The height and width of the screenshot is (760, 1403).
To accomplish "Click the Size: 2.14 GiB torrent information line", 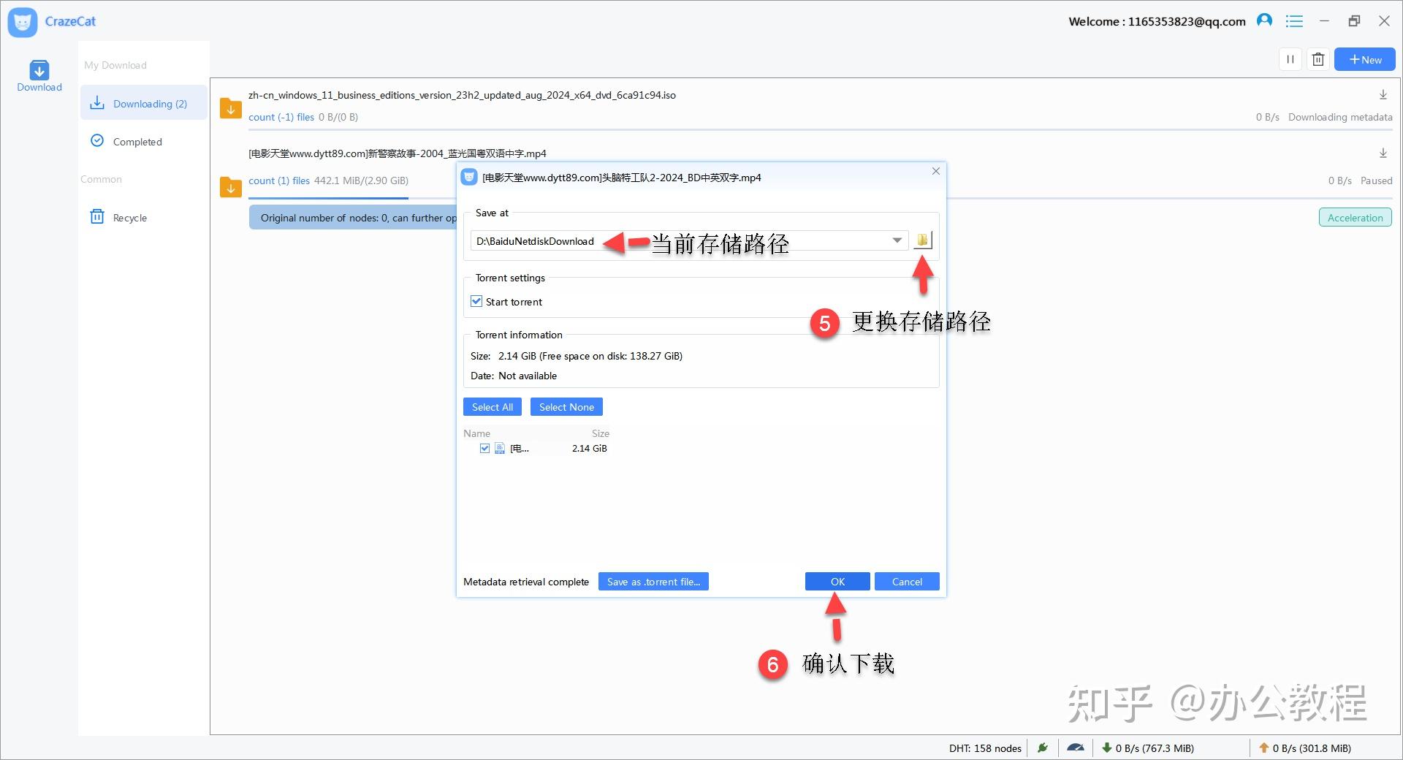I will [x=577, y=356].
